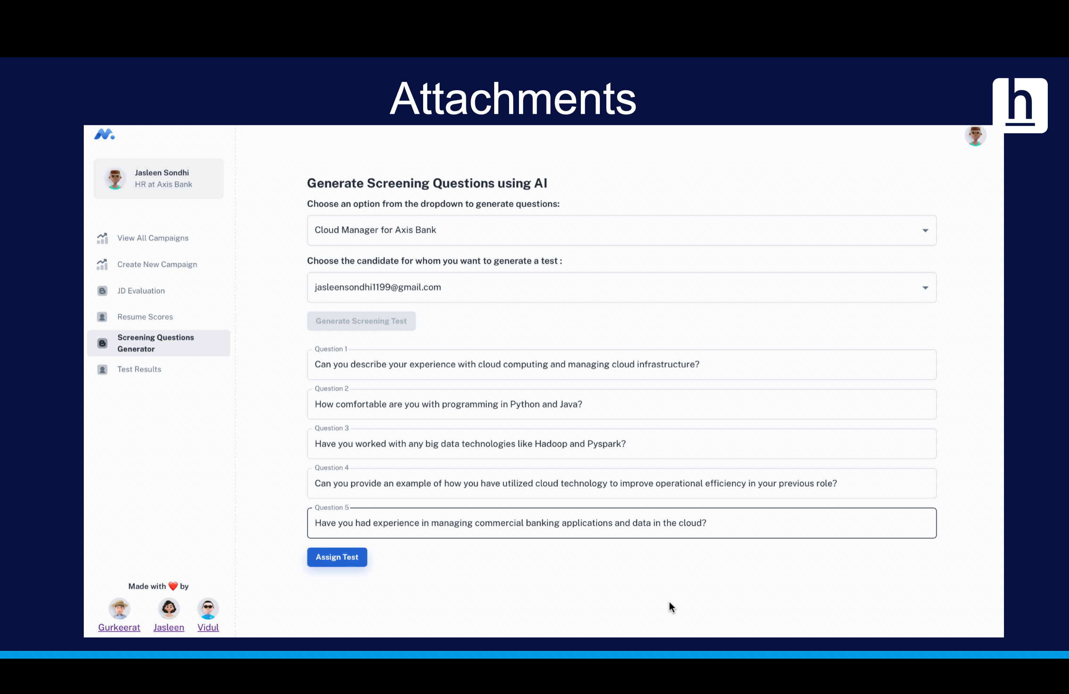Open the user avatar at top right

click(x=975, y=136)
